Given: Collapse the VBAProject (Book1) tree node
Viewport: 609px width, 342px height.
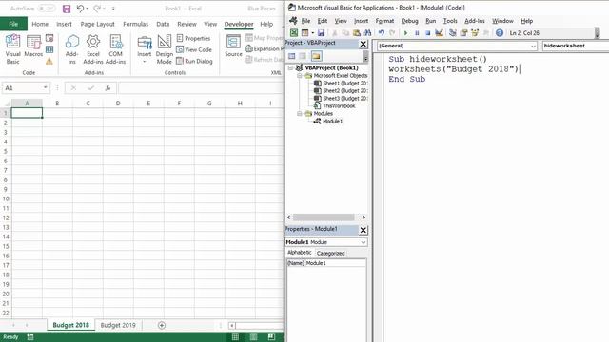Looking at the screenshot, I should pos(290,67).
